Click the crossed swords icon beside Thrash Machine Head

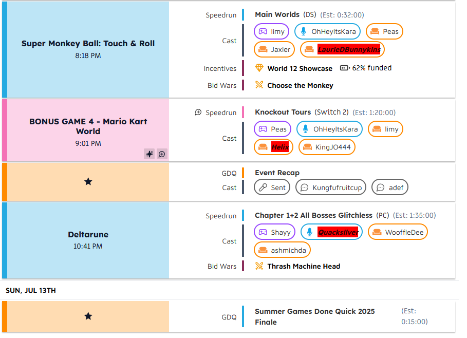click(259, 266)
